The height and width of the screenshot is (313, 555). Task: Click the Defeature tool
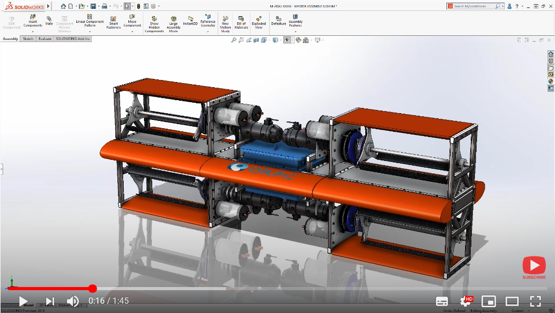coord(279,21)
